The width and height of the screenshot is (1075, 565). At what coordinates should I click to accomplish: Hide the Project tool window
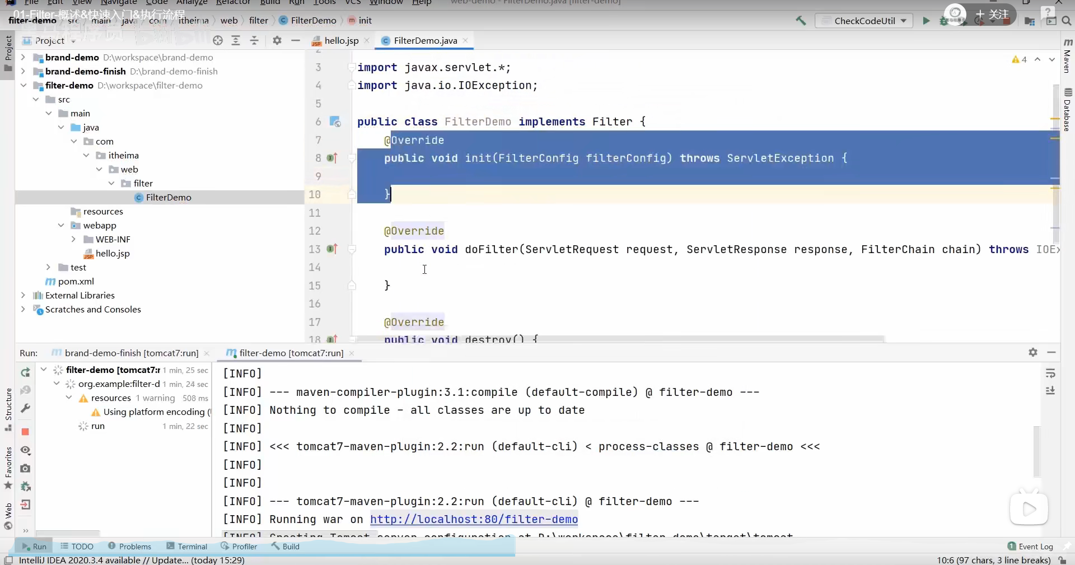296,40
